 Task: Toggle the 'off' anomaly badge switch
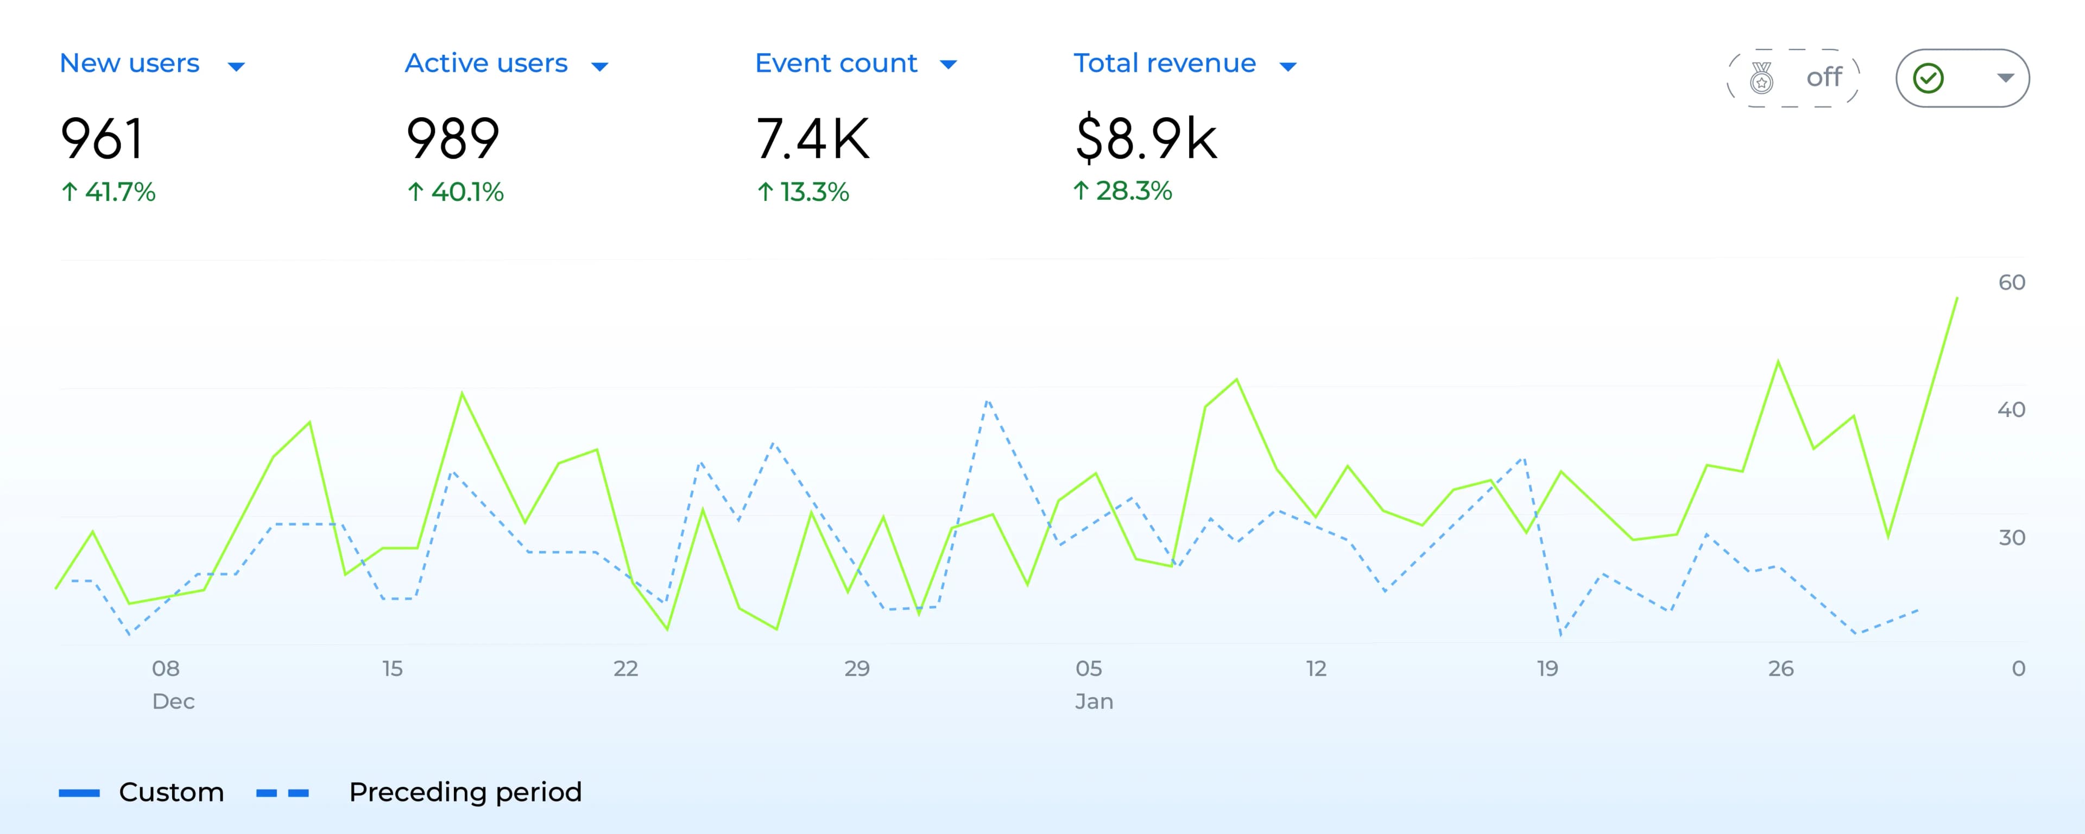click(1824, 78)
